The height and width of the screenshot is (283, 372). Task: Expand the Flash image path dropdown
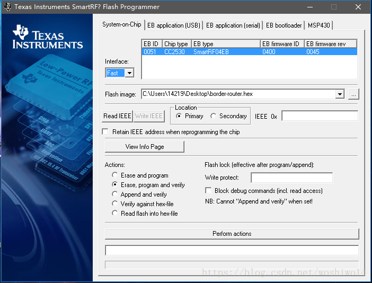pyautogui.click(x=340, y=94)
